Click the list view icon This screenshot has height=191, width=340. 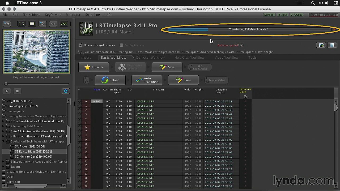pyautogui.click(x=32, y=24)
